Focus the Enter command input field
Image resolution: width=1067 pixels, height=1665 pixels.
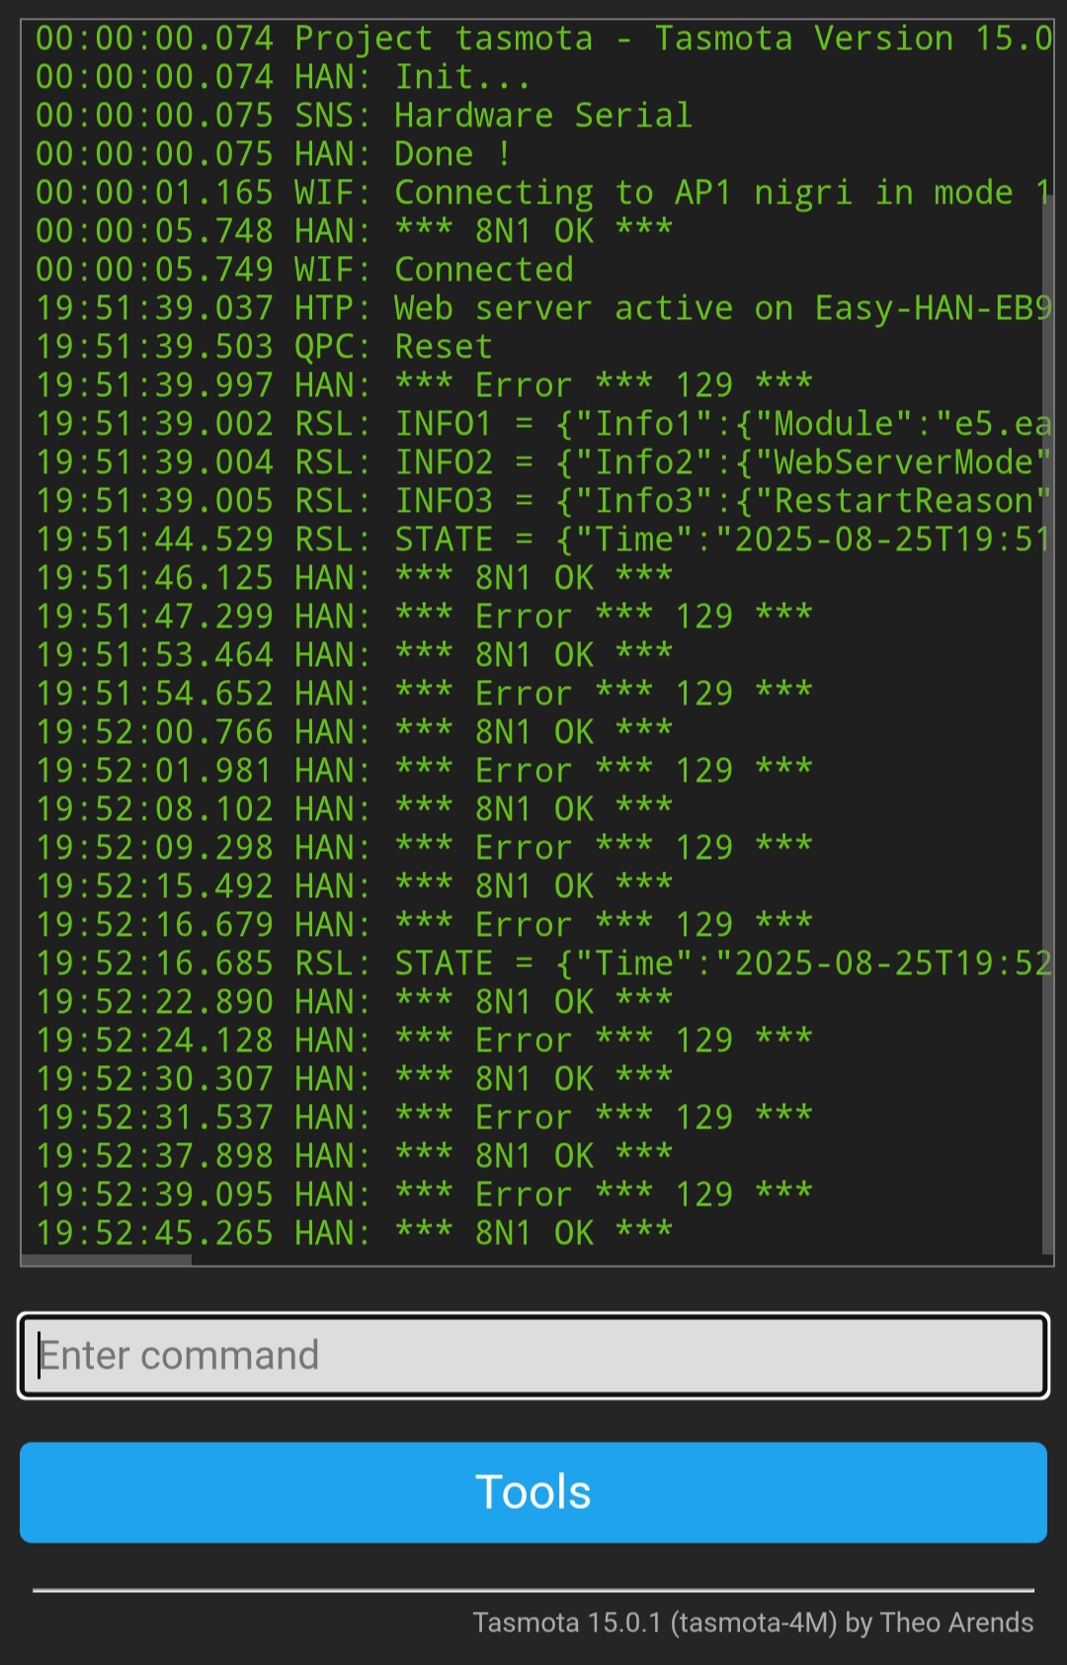click(x=533, y=1356)
